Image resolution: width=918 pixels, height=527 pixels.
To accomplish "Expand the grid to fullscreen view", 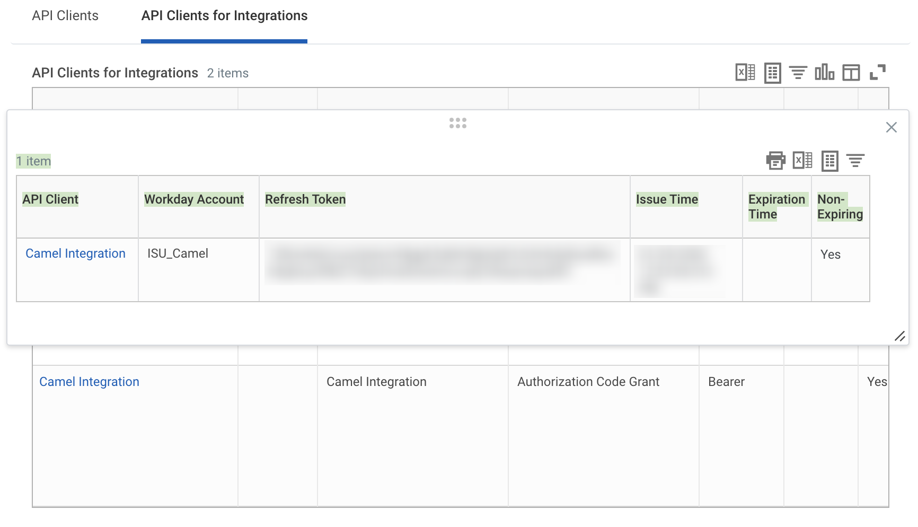I will coord(878,72).
